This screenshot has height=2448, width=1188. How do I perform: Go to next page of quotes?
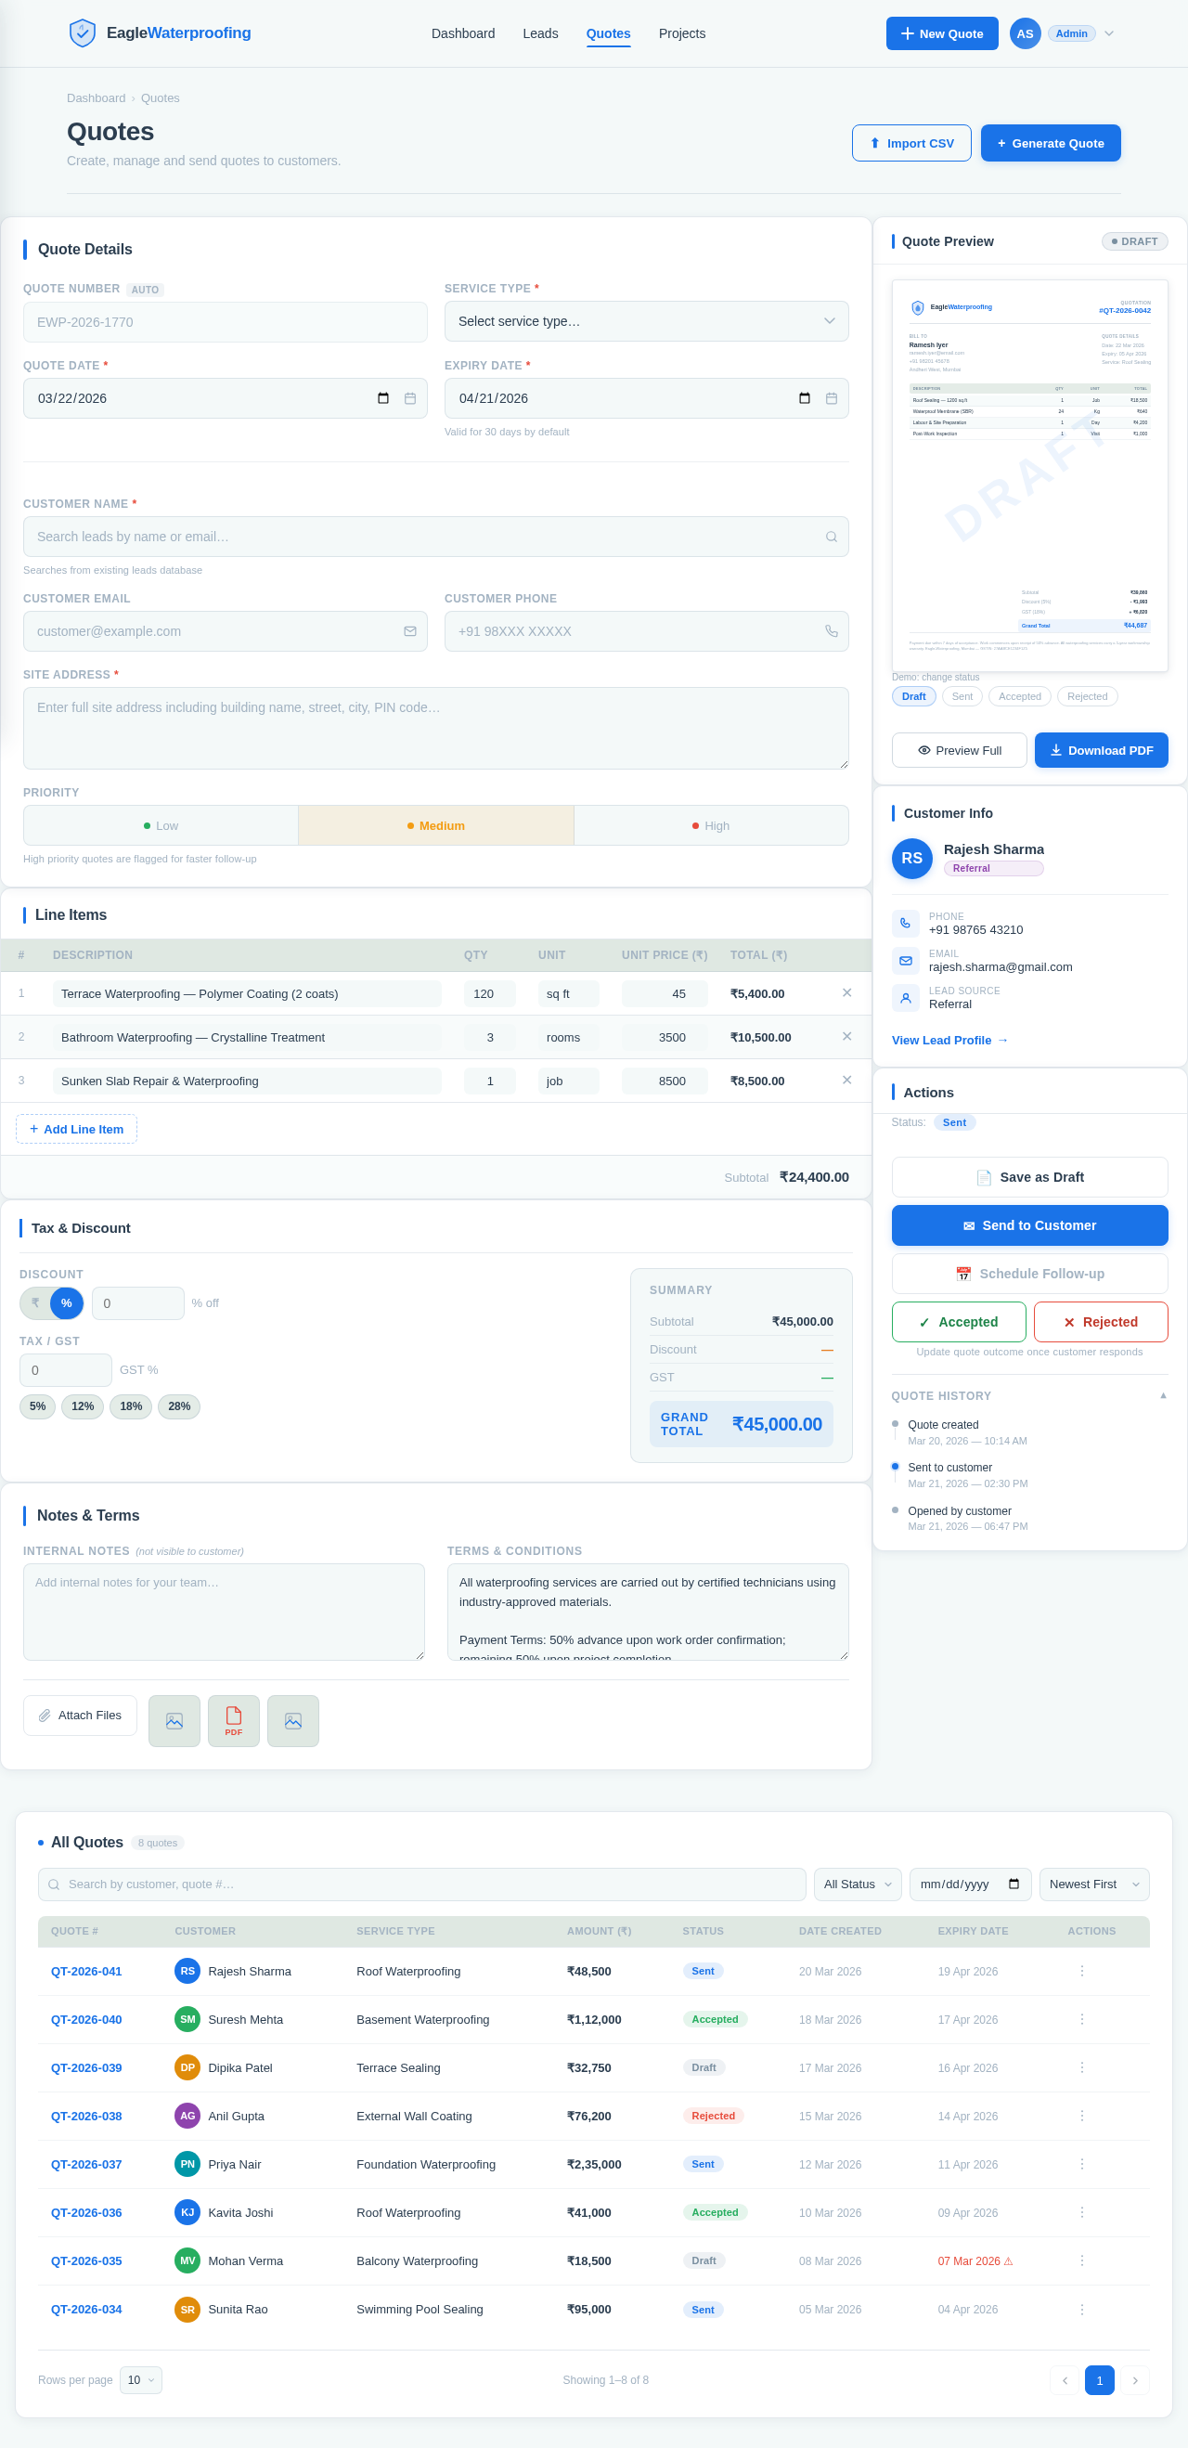tap(1134, 2379)
